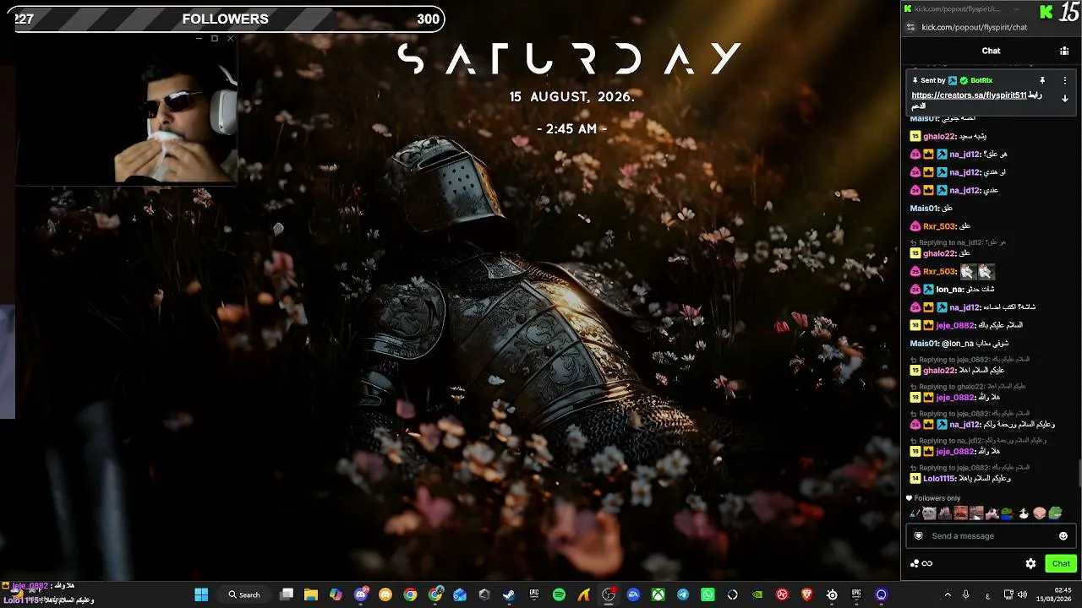Screen dimensions: 1082x608
Task: Click the microphone tray icon
Action: 965,594
